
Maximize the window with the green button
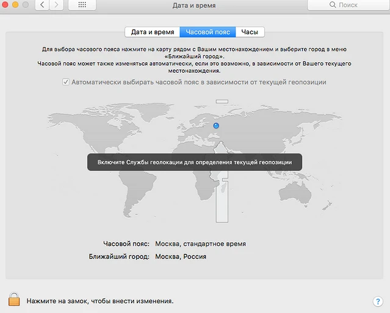point(27,4)
